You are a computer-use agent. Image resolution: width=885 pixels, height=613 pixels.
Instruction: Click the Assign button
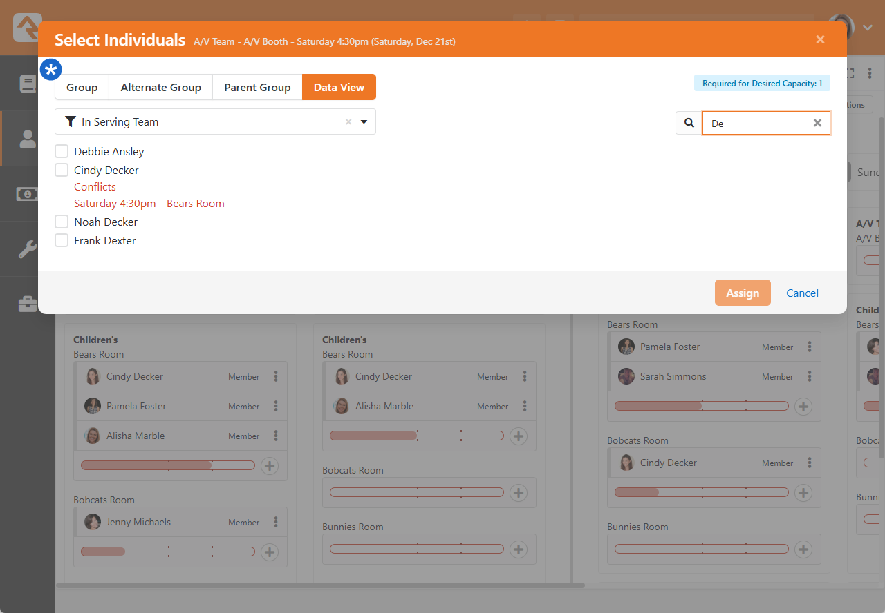[x=743, y=293]
